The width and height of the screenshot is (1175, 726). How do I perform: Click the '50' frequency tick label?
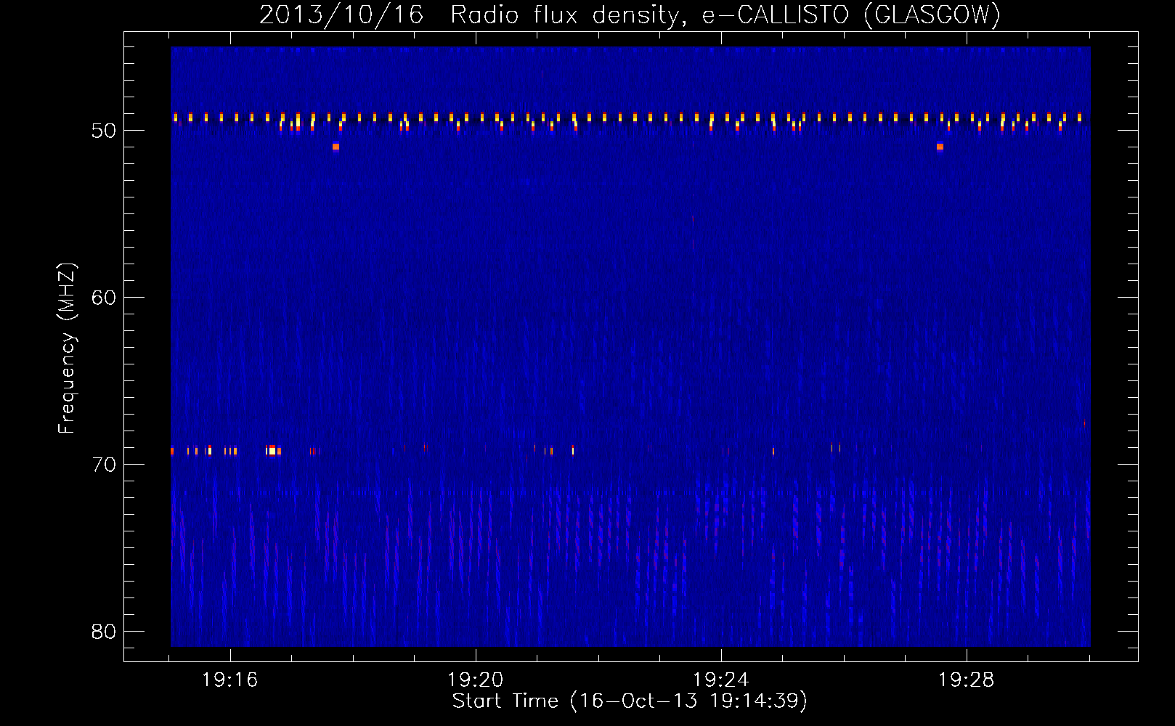click(x=104, y=131)
